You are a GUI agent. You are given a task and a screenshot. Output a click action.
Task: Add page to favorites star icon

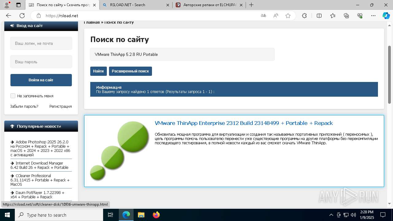288,16
